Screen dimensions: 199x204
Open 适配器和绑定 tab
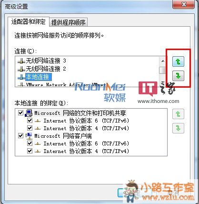coord(29,21)
